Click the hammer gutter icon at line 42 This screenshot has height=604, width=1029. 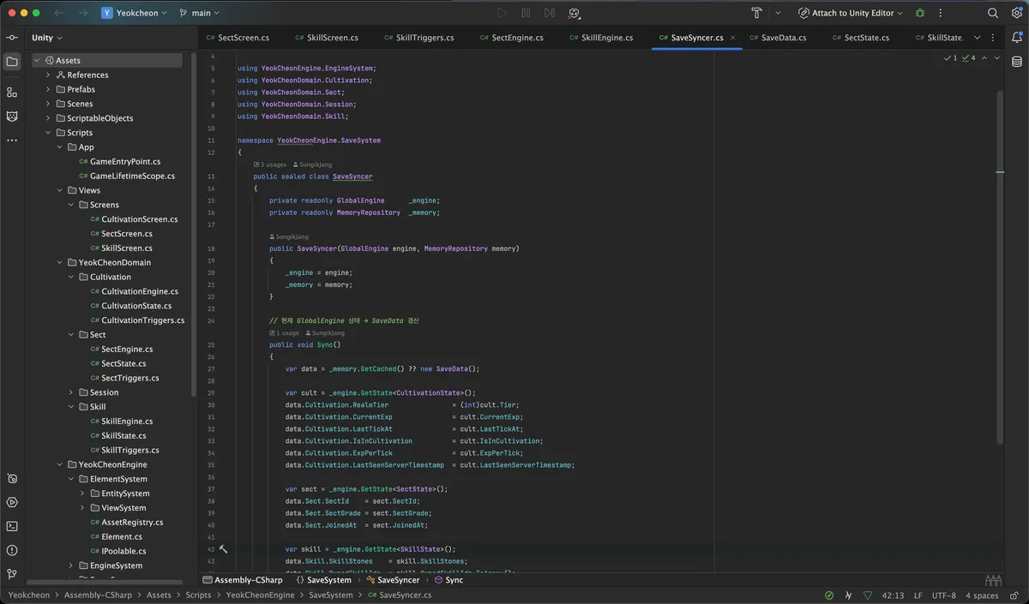(224, 549)
